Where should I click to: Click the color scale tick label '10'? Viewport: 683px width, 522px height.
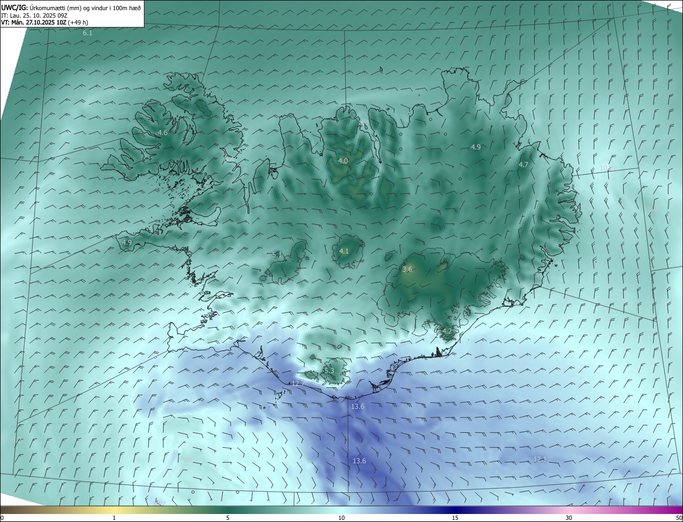coord(341,518)
